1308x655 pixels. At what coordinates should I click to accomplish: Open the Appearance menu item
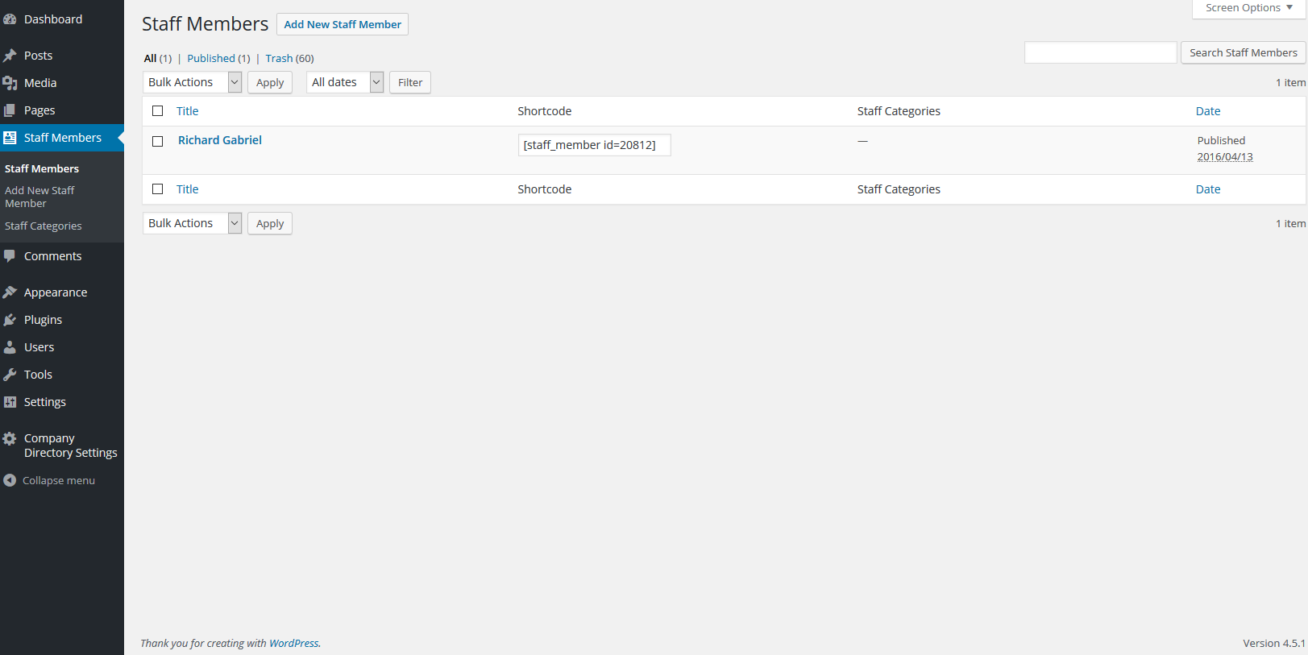pyautogui.click(x=56, y=292)
